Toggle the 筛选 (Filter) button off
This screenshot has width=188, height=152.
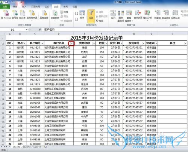[x=91, y=16]
